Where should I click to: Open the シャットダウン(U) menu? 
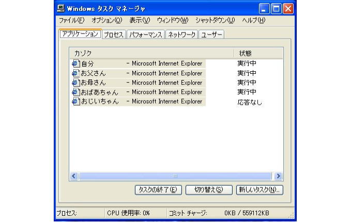coord(215,20)
